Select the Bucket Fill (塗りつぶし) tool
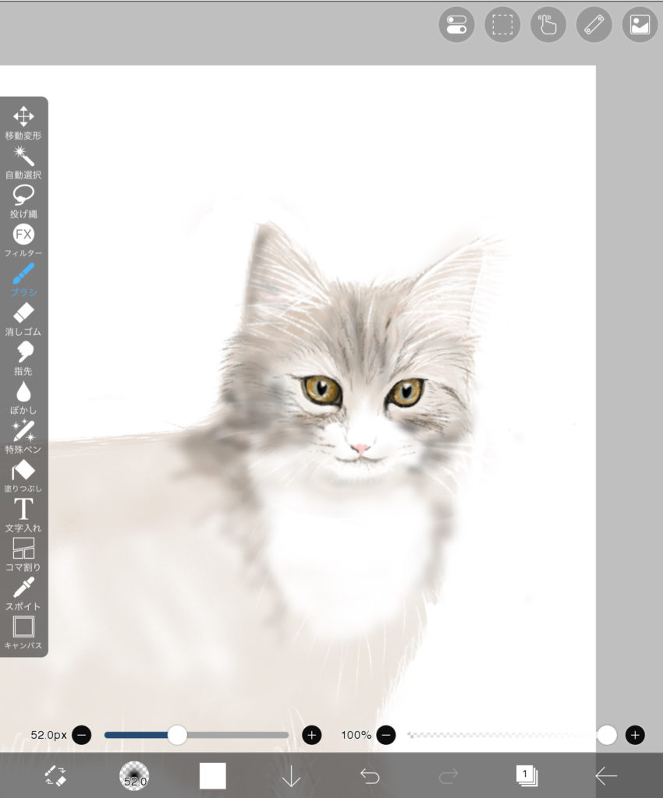663x798 pixels. pyautogui.click(x=23, y=475)
